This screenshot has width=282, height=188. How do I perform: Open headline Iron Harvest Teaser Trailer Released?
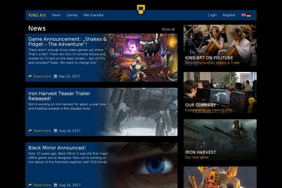tap(59, 96)
